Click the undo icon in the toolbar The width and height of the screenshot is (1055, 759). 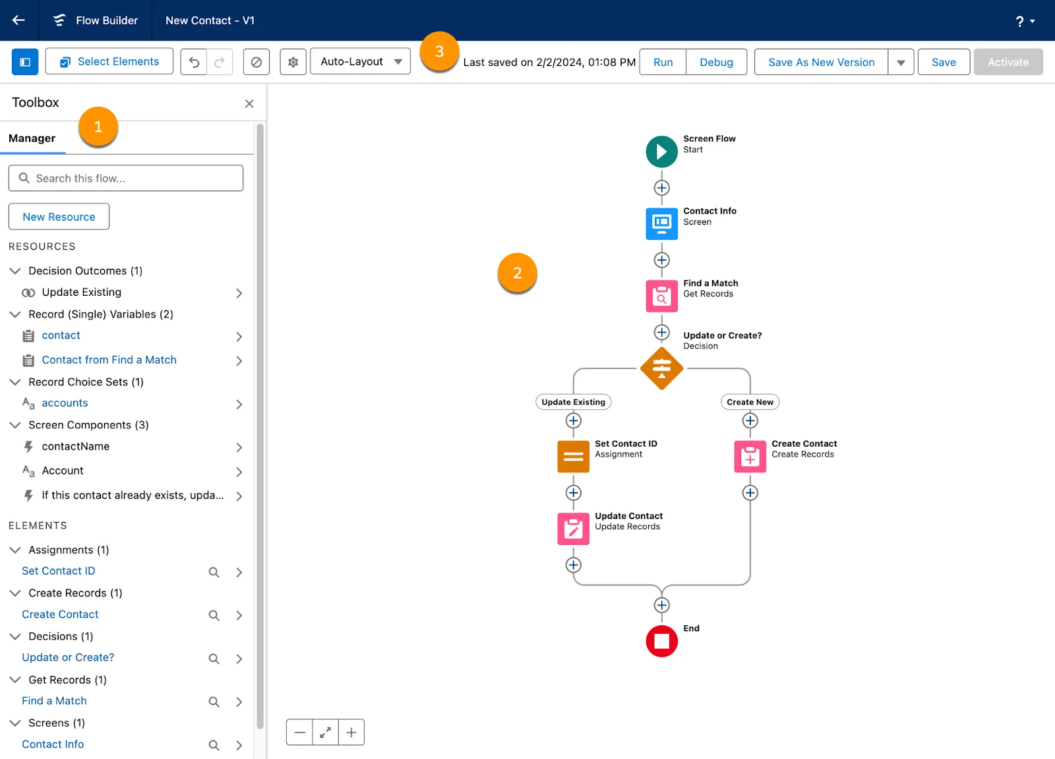tap(193, 61)
